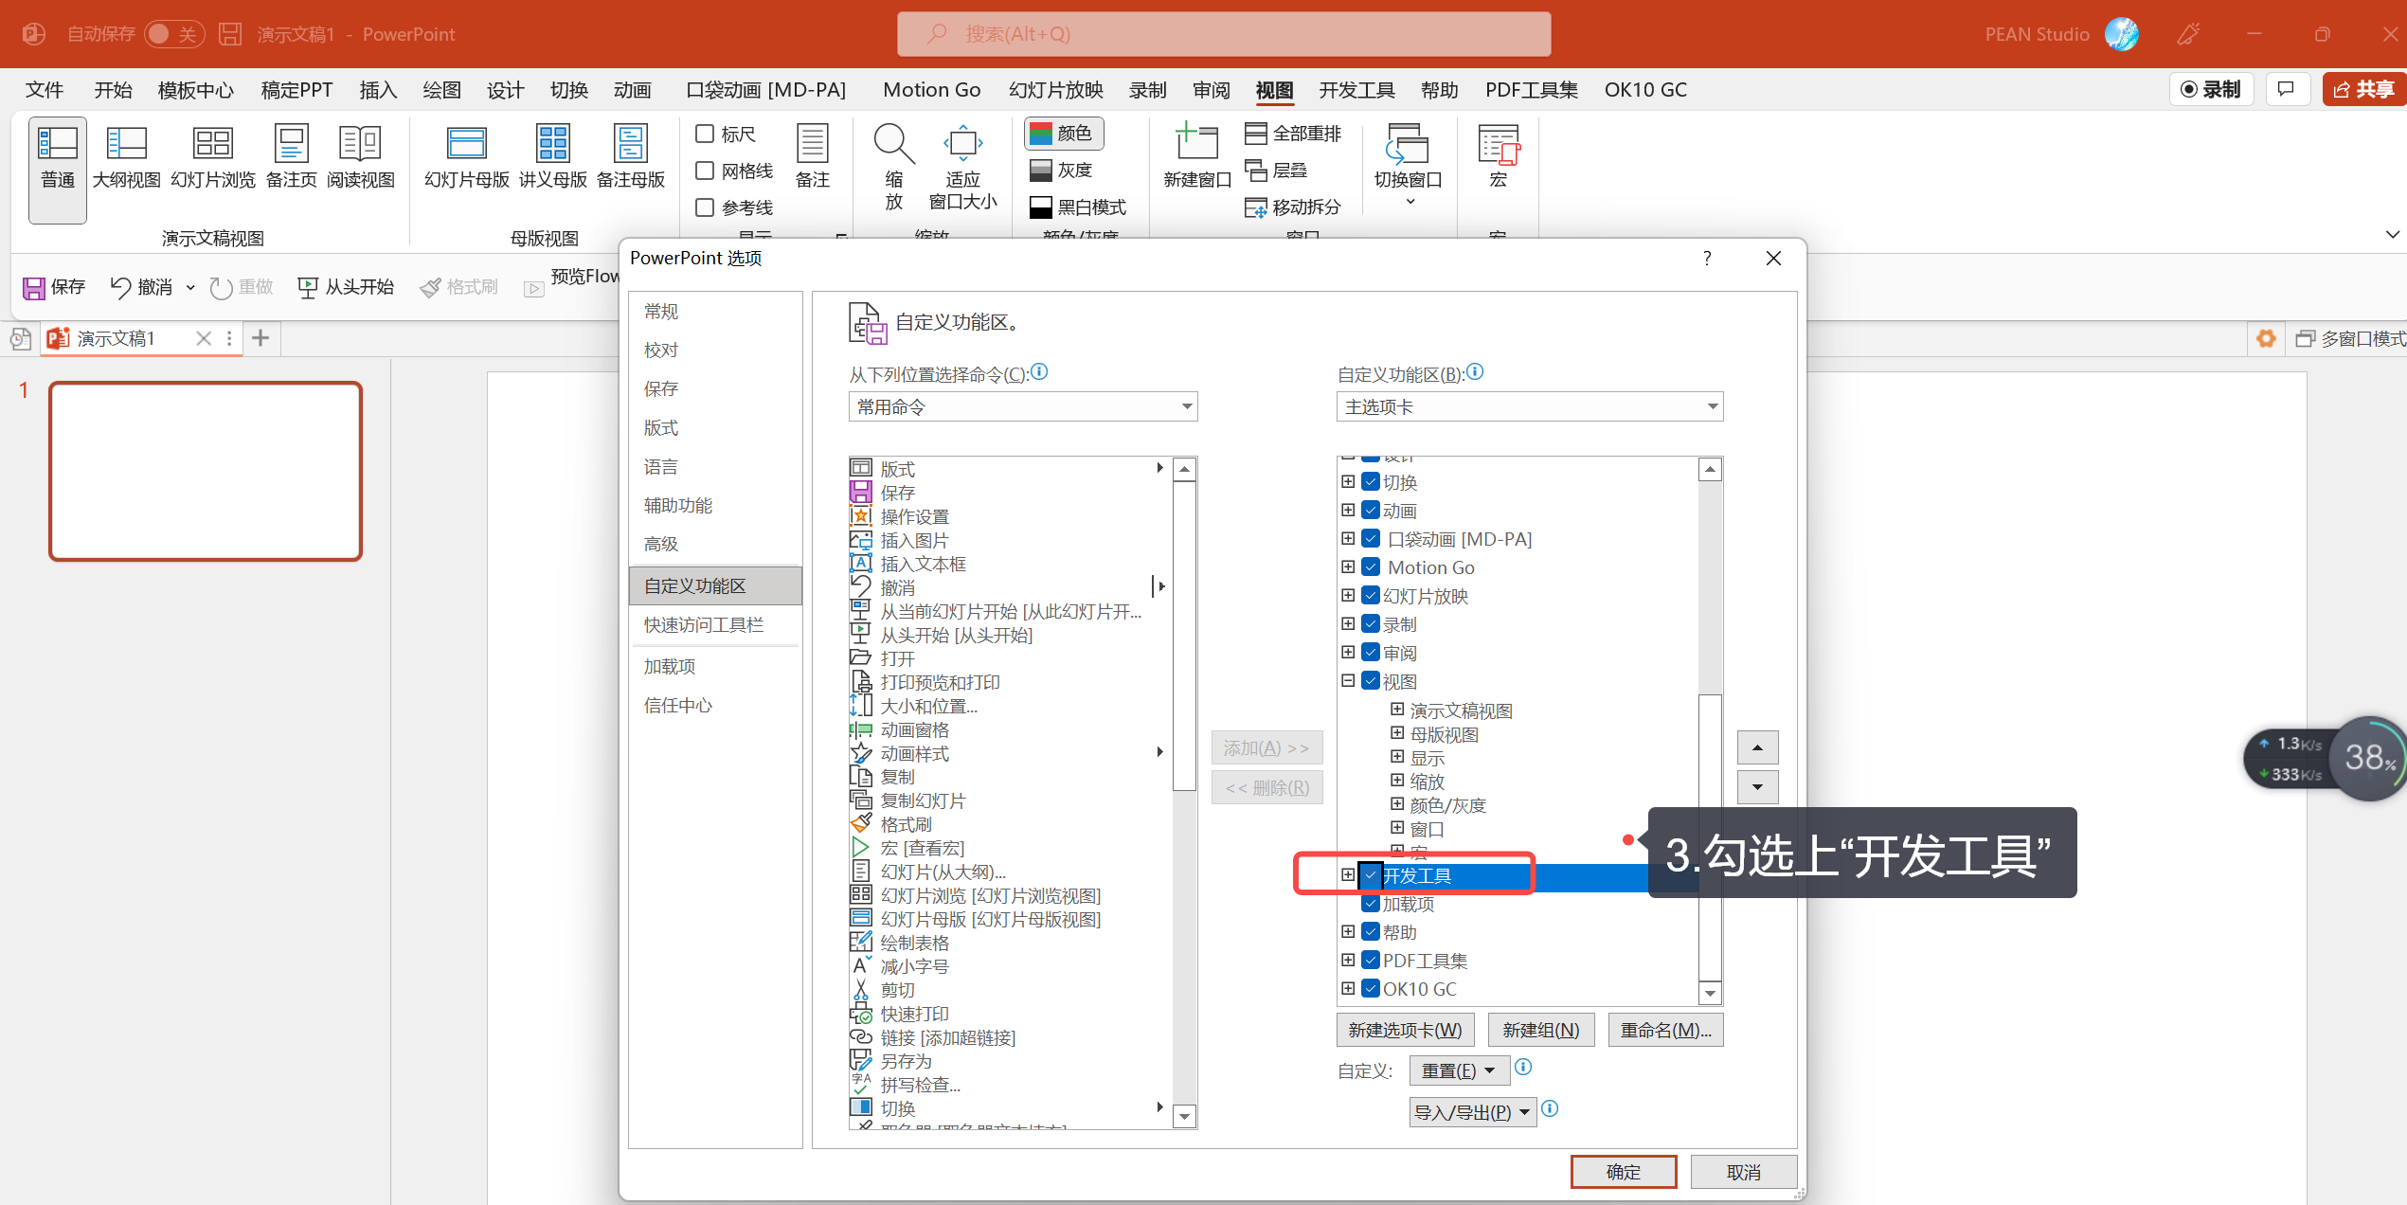Enable the Ruler checkbox
The image size is (2407, 1205).
[705, 135]
